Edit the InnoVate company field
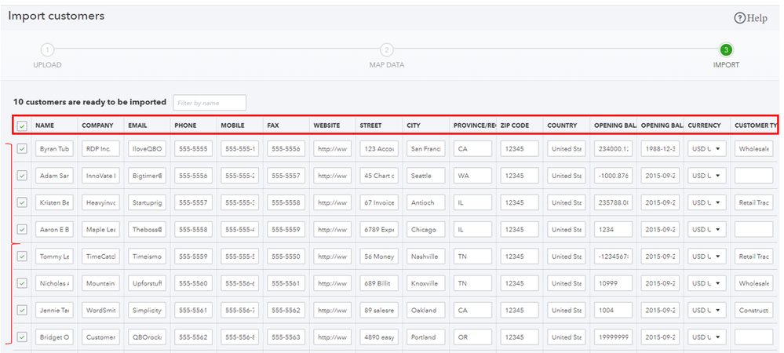This screenshot has width=784, height=353. coord(101,176)
